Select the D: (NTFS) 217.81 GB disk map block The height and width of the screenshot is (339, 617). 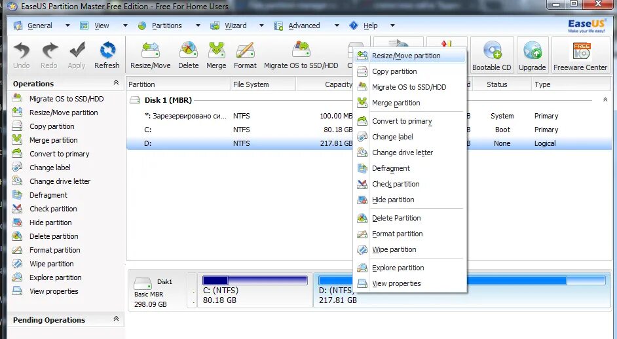(x=461, y=290)
